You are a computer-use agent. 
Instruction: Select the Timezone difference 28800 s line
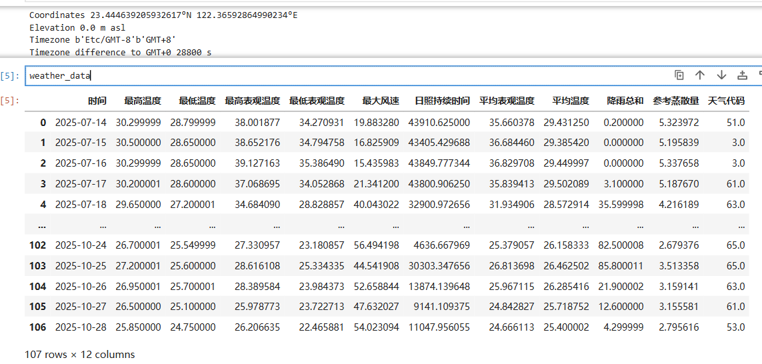120,52
